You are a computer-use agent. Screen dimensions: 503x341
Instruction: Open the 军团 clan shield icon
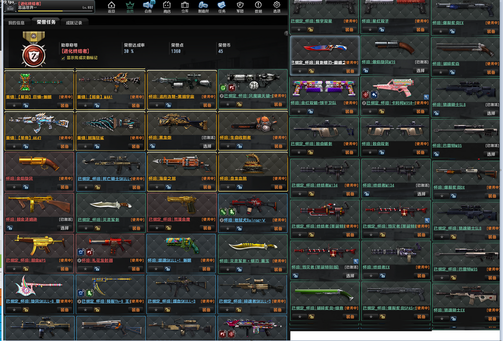[240, 7]
